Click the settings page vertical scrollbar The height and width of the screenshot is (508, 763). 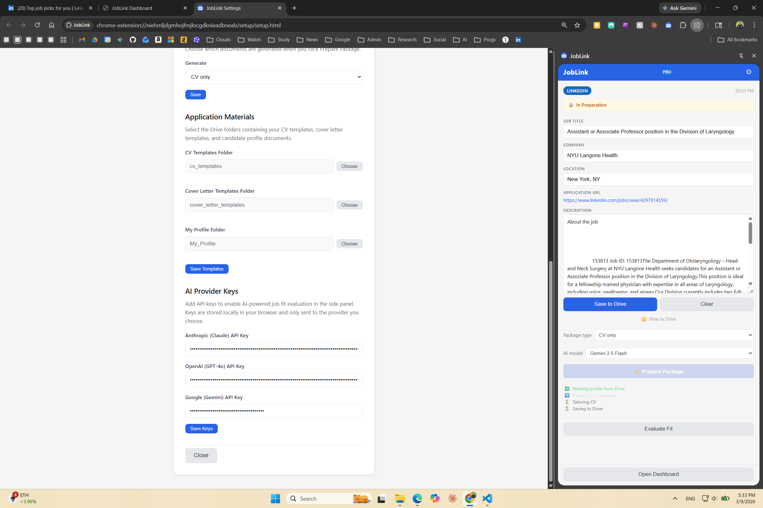(x=551, y=371)
